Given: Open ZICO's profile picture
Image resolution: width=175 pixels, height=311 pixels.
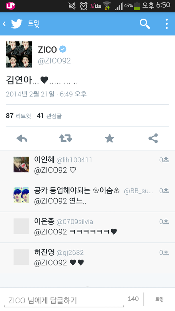Looking at the screenshot, I should pyautogui.click(x=19, y=54).
